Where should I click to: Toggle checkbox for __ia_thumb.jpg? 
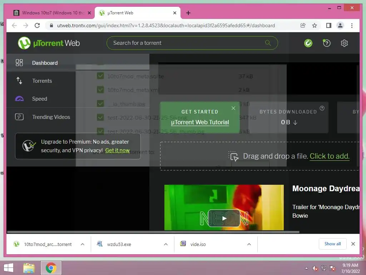100,103
